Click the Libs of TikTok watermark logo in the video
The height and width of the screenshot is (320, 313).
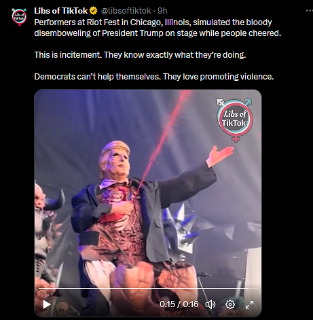pyautogui.click(x=234, y=120)
